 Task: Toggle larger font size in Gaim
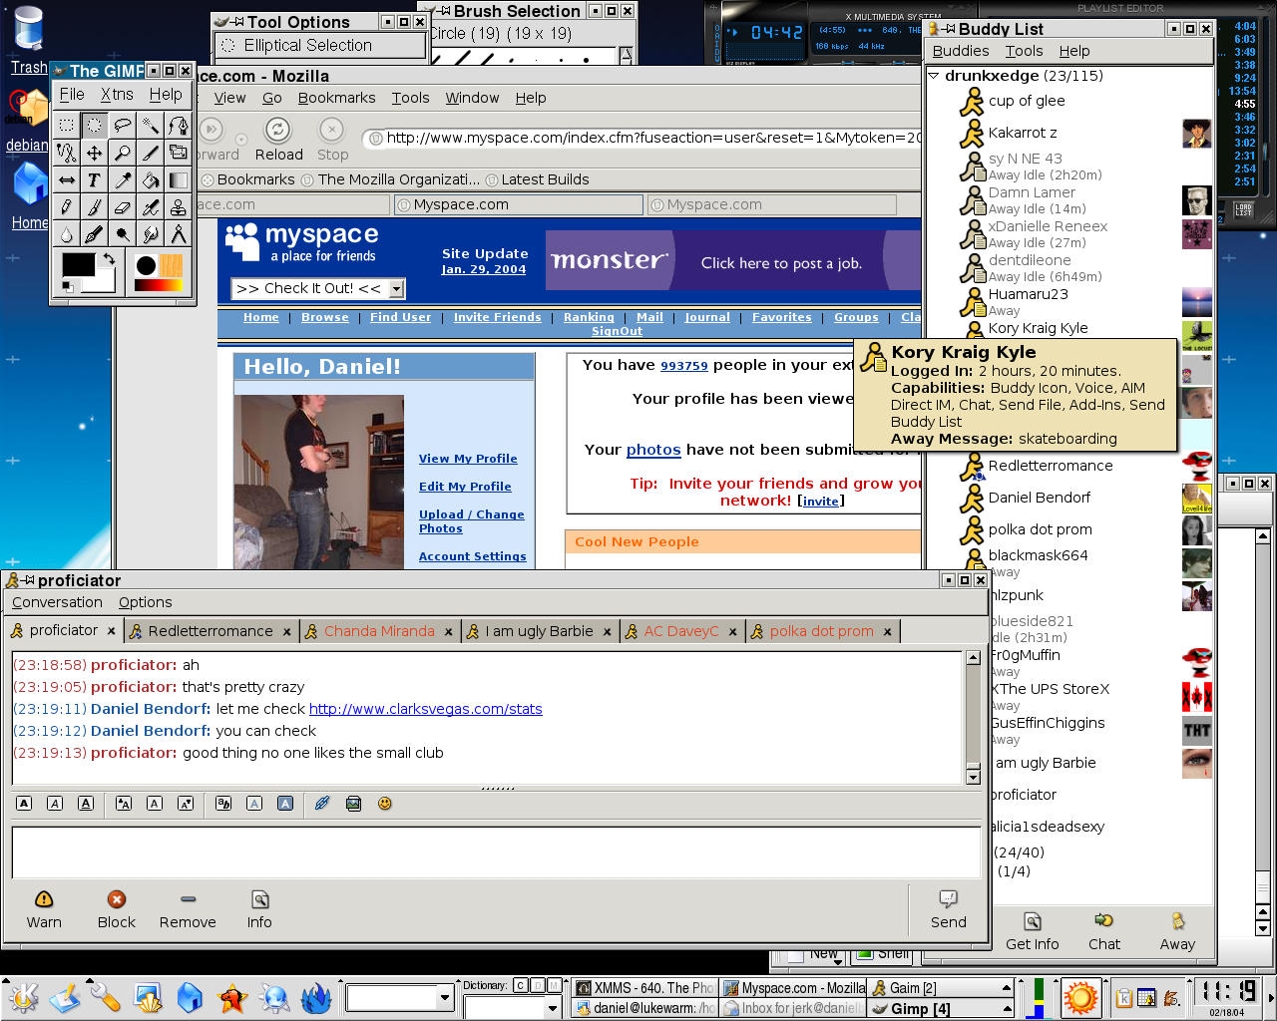pyautogui.click(x=124, y=804)
